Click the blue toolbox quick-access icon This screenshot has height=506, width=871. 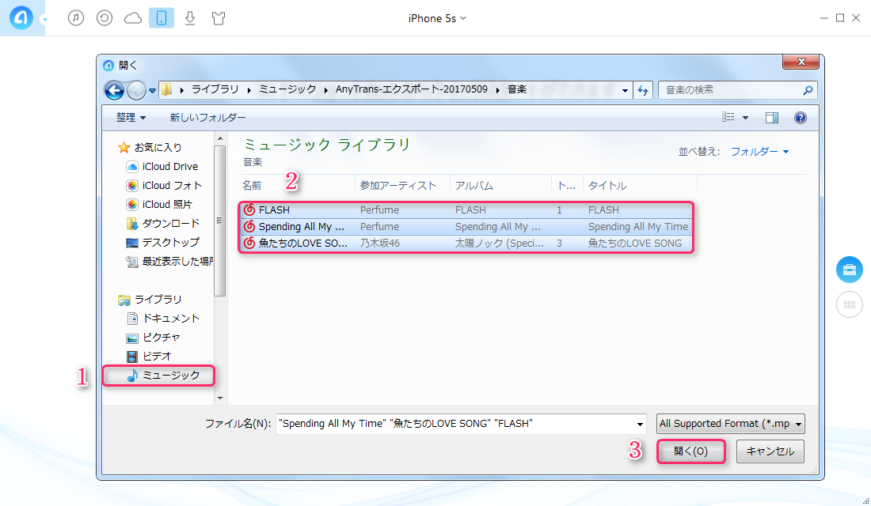click(850, 270)
